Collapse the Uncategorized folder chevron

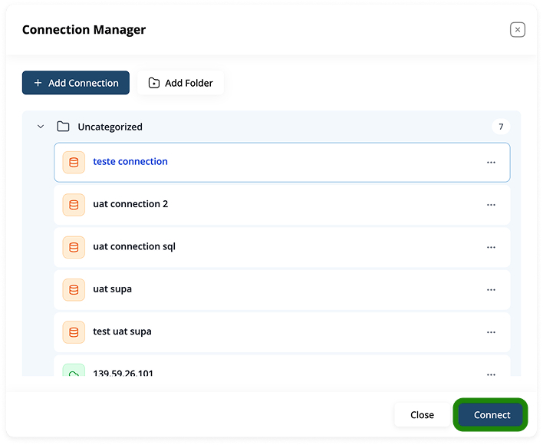tap(41, 127)
